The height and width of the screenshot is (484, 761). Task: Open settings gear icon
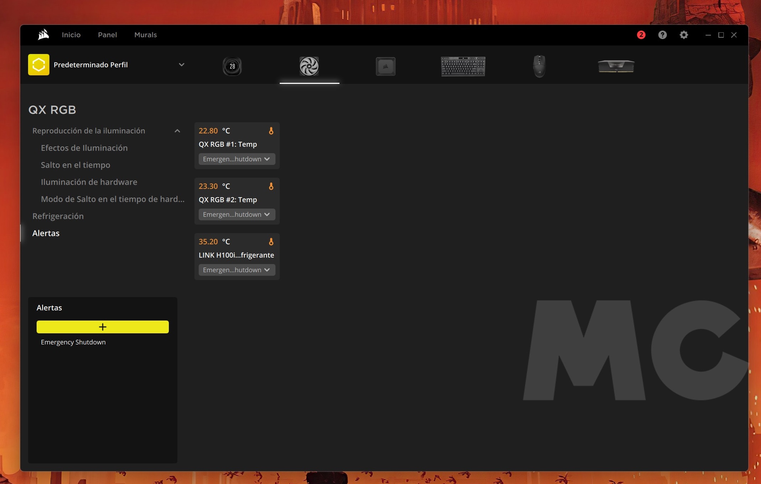(x=684, y=35)
